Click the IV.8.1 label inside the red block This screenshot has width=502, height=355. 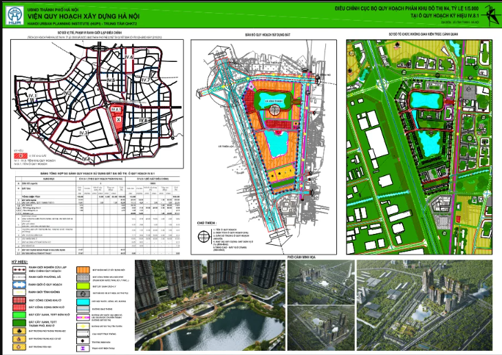pyautogui.click(x=116, y=109)
